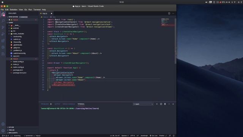Change the JavaScript language mode
The height and width of the screenshot is (137, 243).
click(144, 135)
